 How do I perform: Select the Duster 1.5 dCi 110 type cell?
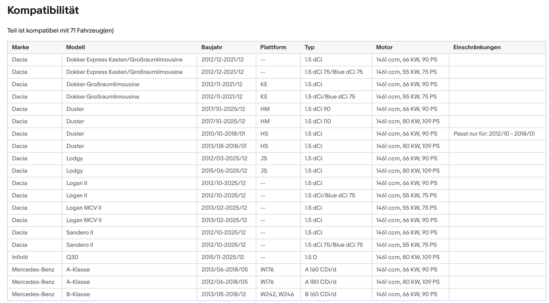318,121
